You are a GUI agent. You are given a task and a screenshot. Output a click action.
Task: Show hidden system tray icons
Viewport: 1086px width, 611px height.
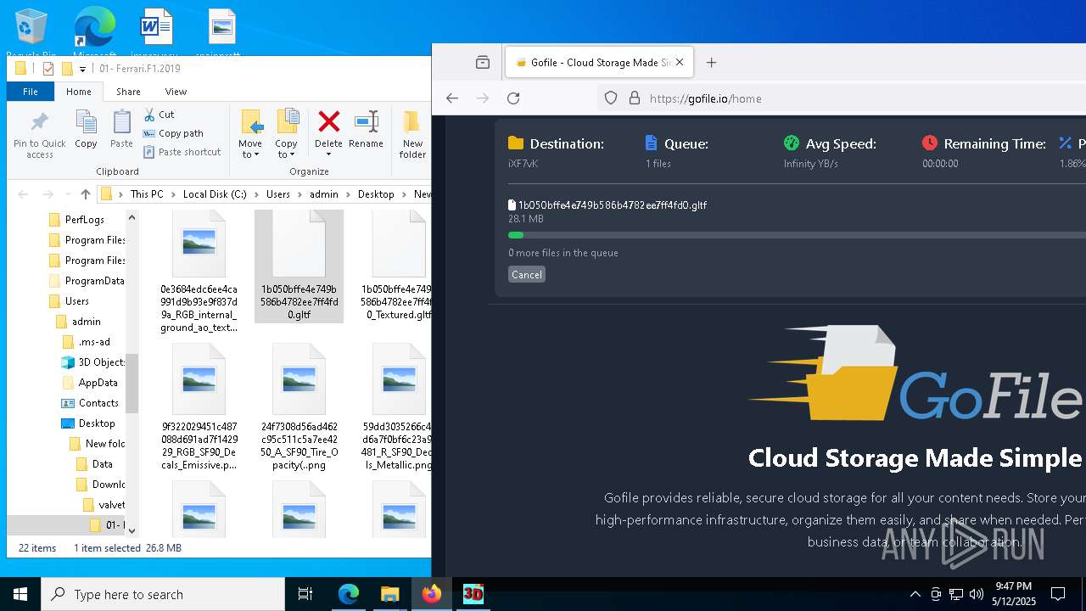915,594
